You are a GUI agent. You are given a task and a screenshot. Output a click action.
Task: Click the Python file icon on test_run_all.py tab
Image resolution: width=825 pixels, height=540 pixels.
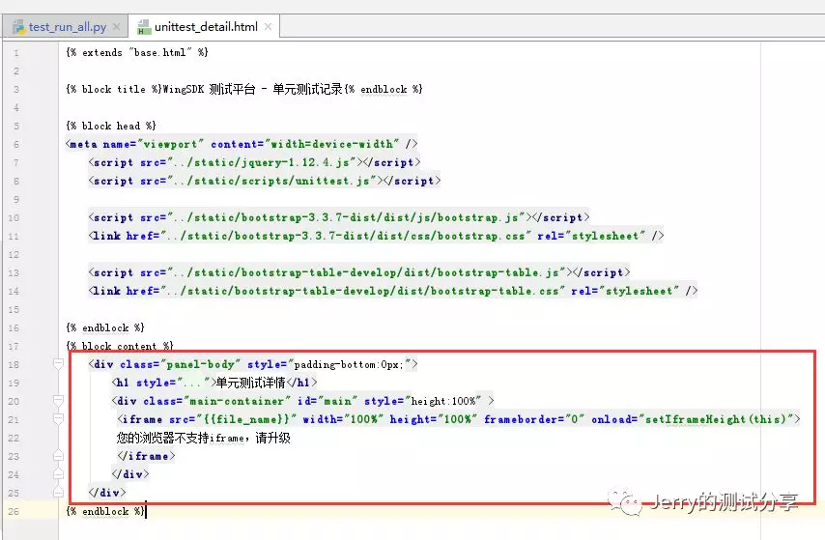[19, 27]
